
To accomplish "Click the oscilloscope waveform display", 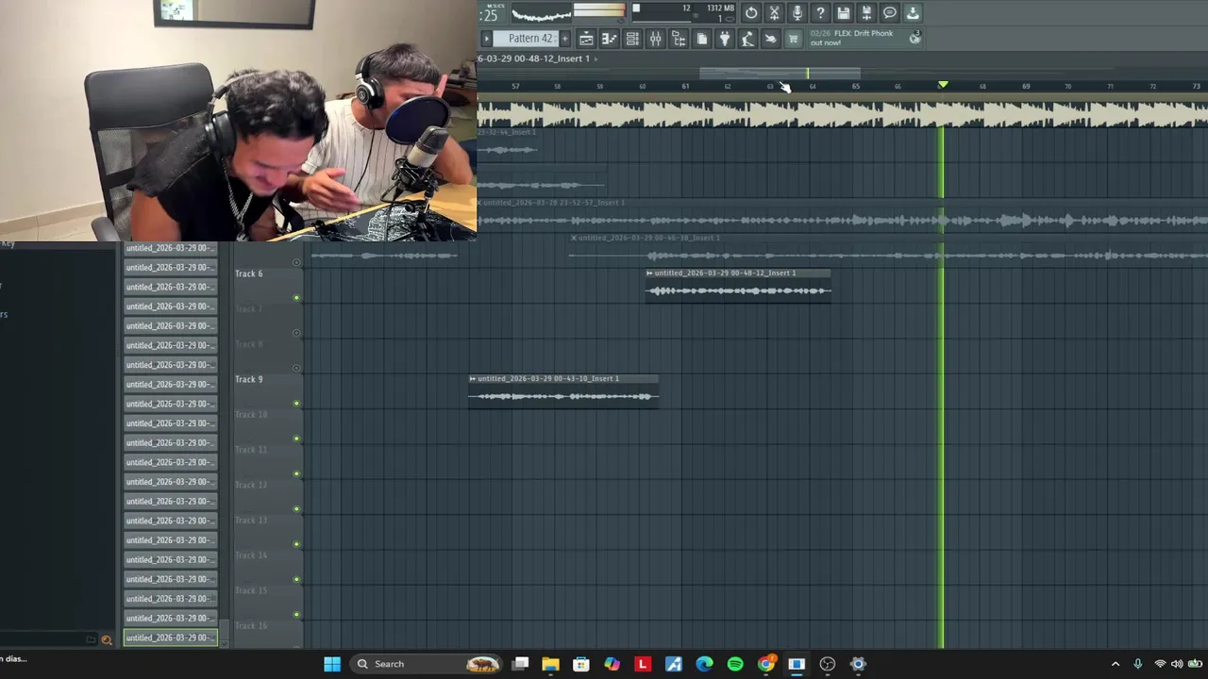I will click(541, 13).
